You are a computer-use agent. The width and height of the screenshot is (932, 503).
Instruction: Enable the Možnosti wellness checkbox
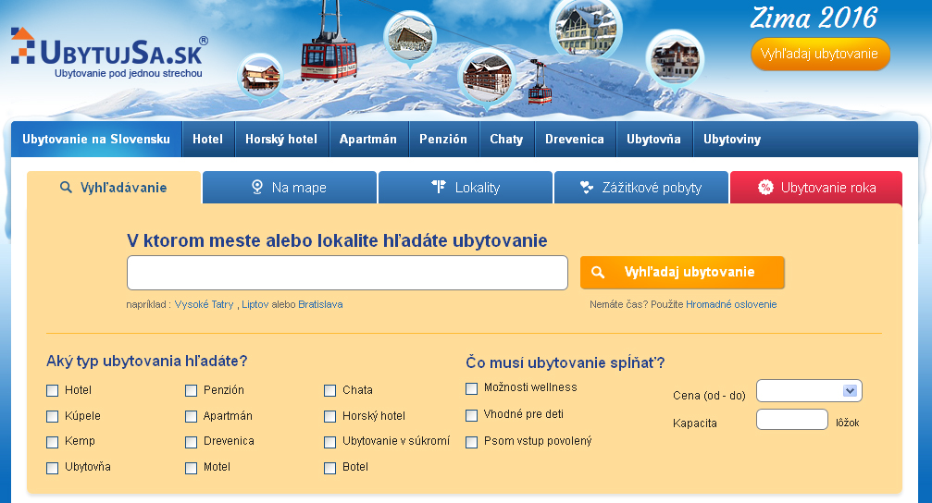[472, 388]
